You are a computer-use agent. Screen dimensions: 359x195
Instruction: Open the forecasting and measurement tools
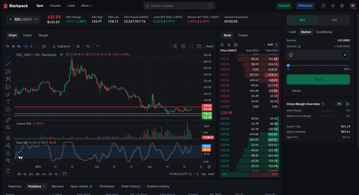tap(8, 87)
